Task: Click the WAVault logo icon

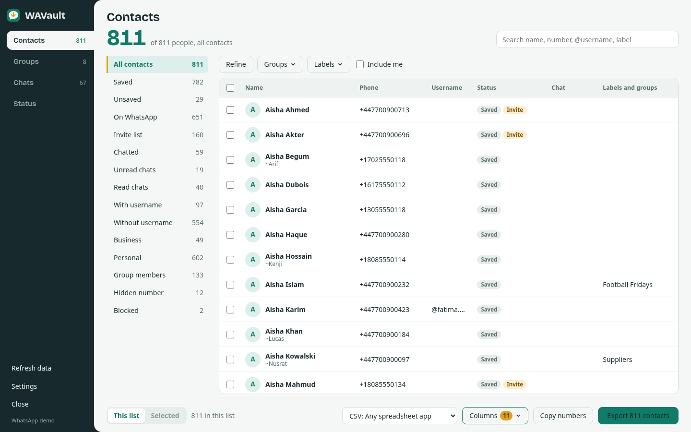Action: [13, 15]
